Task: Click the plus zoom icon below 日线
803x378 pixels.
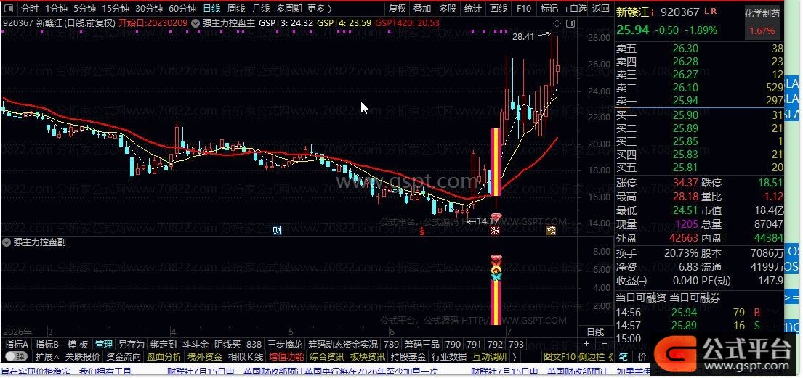Action: pos(587,344)
